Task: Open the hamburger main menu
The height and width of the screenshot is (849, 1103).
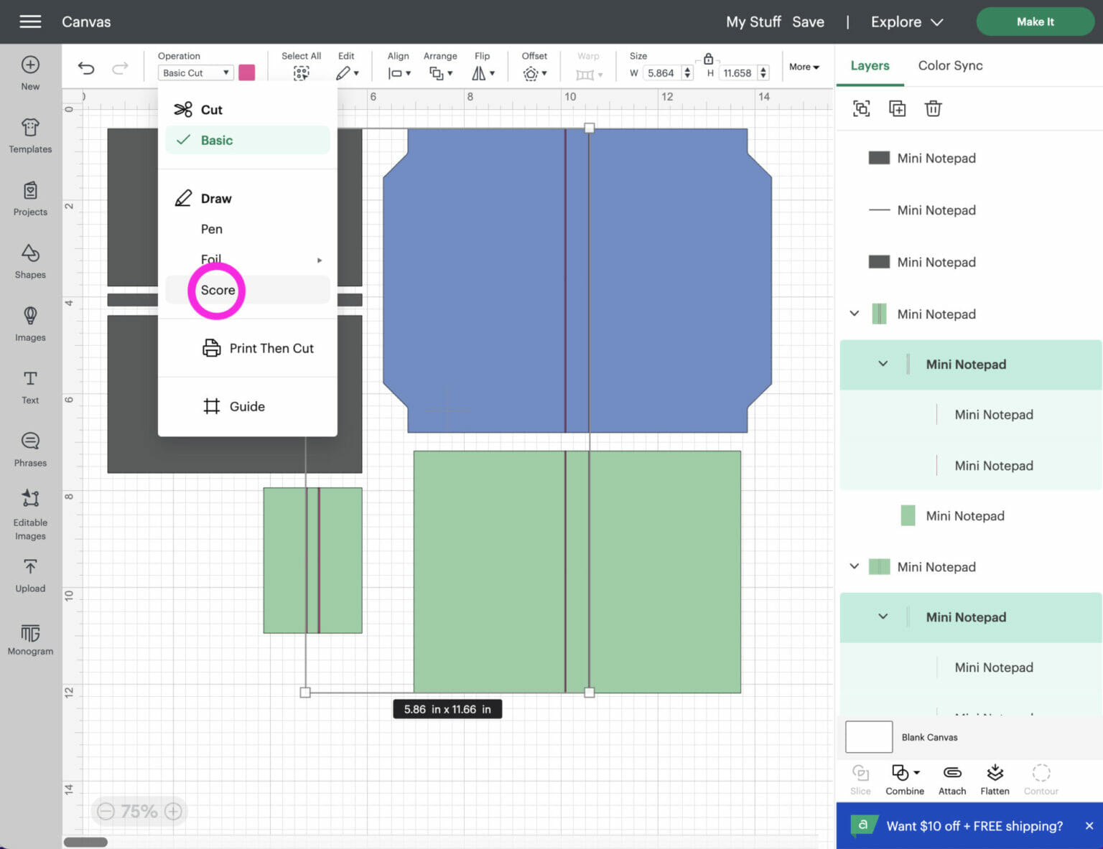Action: pyautogui.click(x=30, y=22)
